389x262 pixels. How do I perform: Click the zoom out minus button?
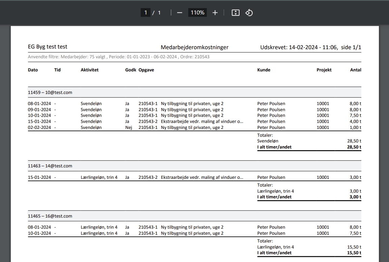(x=179, y=13)
